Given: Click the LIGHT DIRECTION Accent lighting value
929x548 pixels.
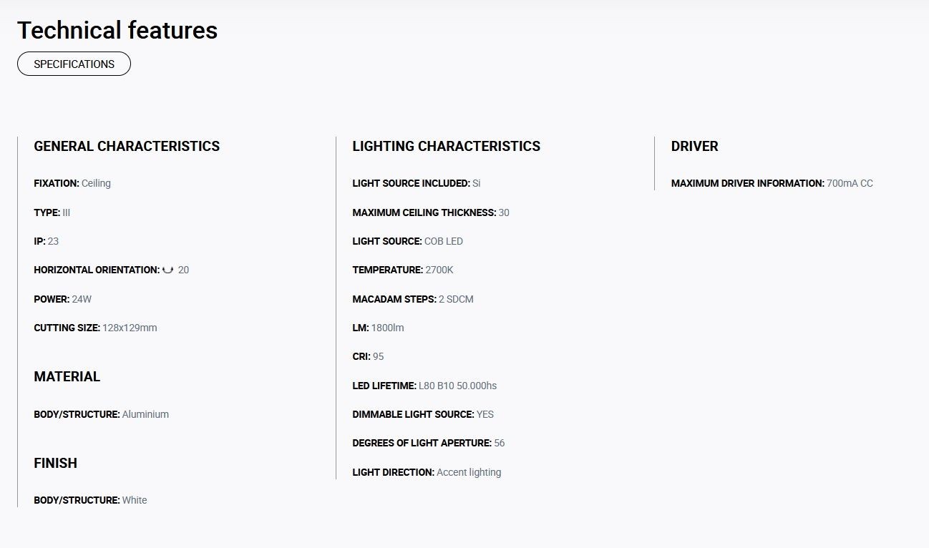Looking at the screenshot, I should (469, 472).
